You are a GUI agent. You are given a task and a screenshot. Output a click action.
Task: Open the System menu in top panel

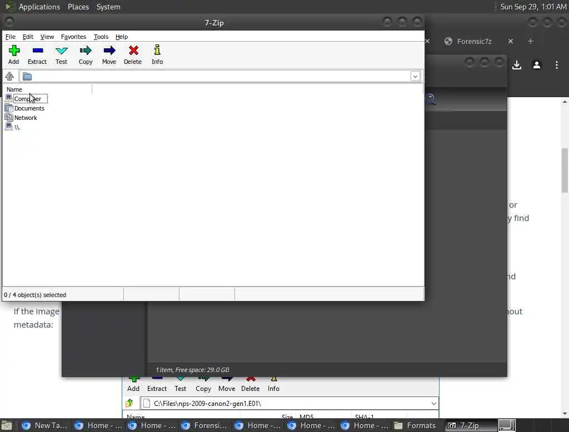(108, 7)
